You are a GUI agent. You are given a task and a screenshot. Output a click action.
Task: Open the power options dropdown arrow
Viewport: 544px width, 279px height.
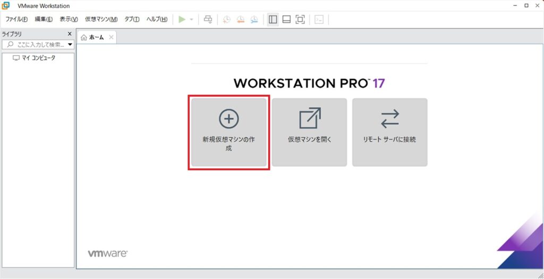pos(191,20)
